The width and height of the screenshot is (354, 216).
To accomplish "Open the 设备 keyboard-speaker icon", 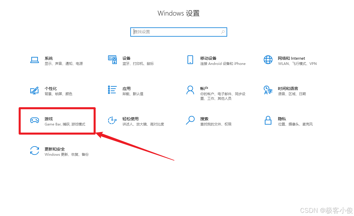I will tap(112, 60).
